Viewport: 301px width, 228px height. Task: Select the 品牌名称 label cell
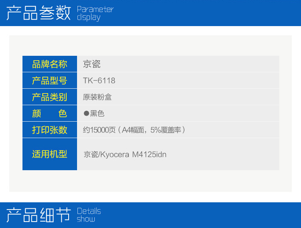point(50,64)
